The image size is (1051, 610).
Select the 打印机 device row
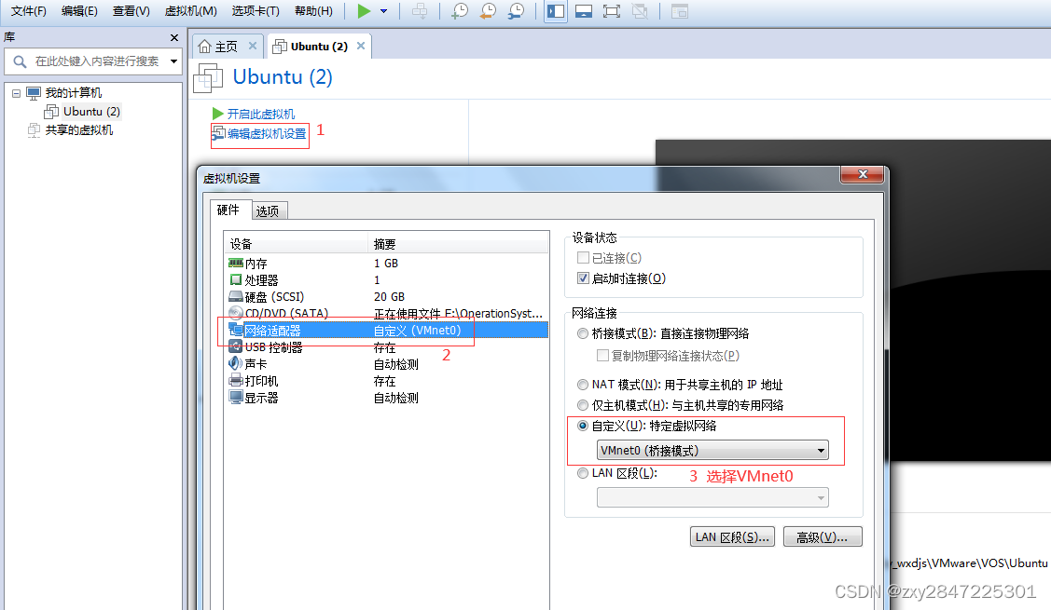[388, 381]
